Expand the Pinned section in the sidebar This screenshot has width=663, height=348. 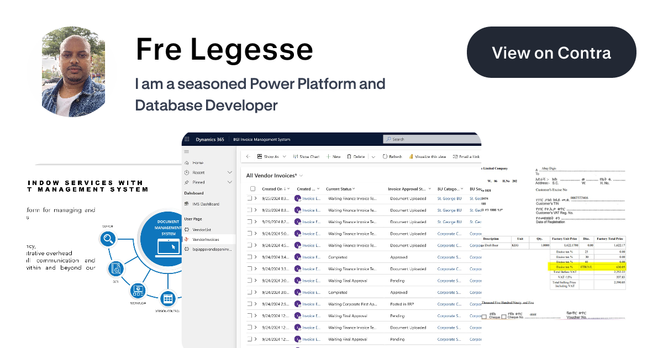point(230,182)
